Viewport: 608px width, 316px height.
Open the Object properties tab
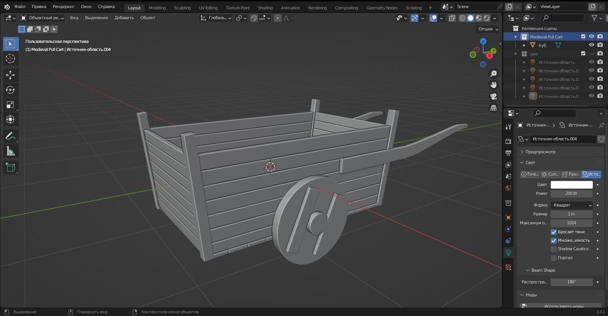[508, 218]
